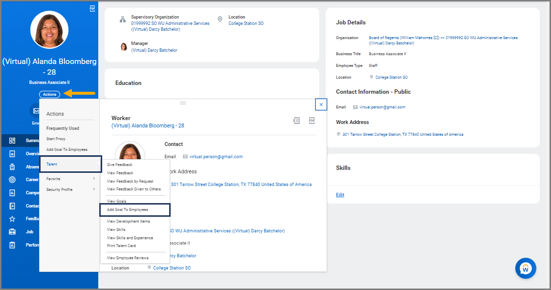551x290 pixels.
Task: Click the Excel export icon in Worker popup
Action: (296, 121)
